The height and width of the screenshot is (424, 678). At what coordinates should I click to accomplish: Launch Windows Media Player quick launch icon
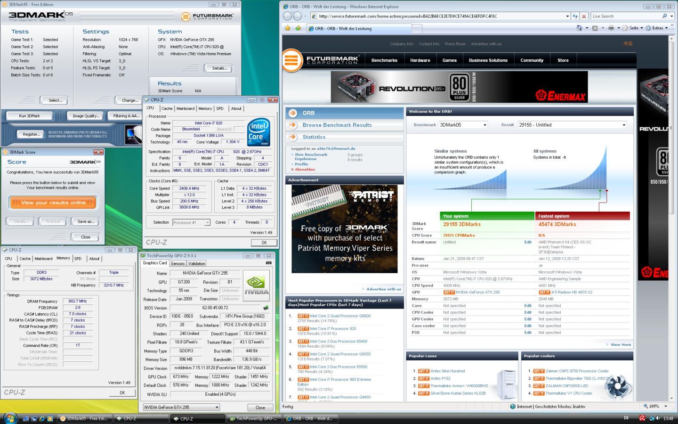pos(50,418)
